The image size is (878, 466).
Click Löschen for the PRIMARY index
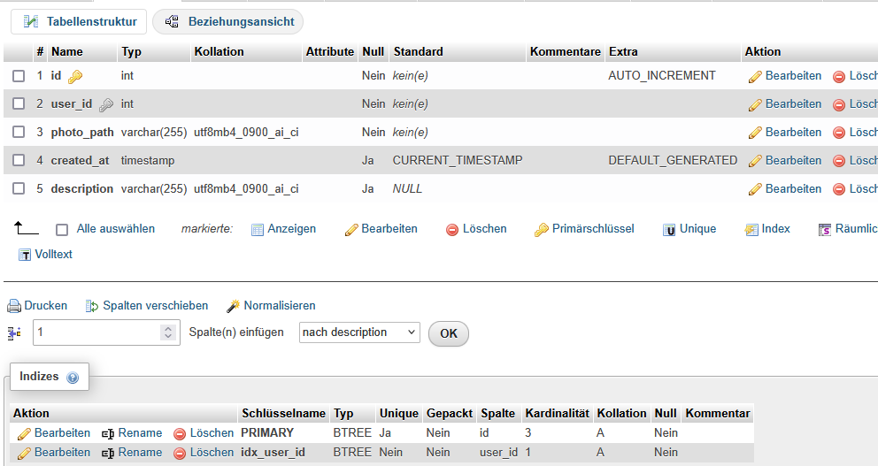click(204, 433)
